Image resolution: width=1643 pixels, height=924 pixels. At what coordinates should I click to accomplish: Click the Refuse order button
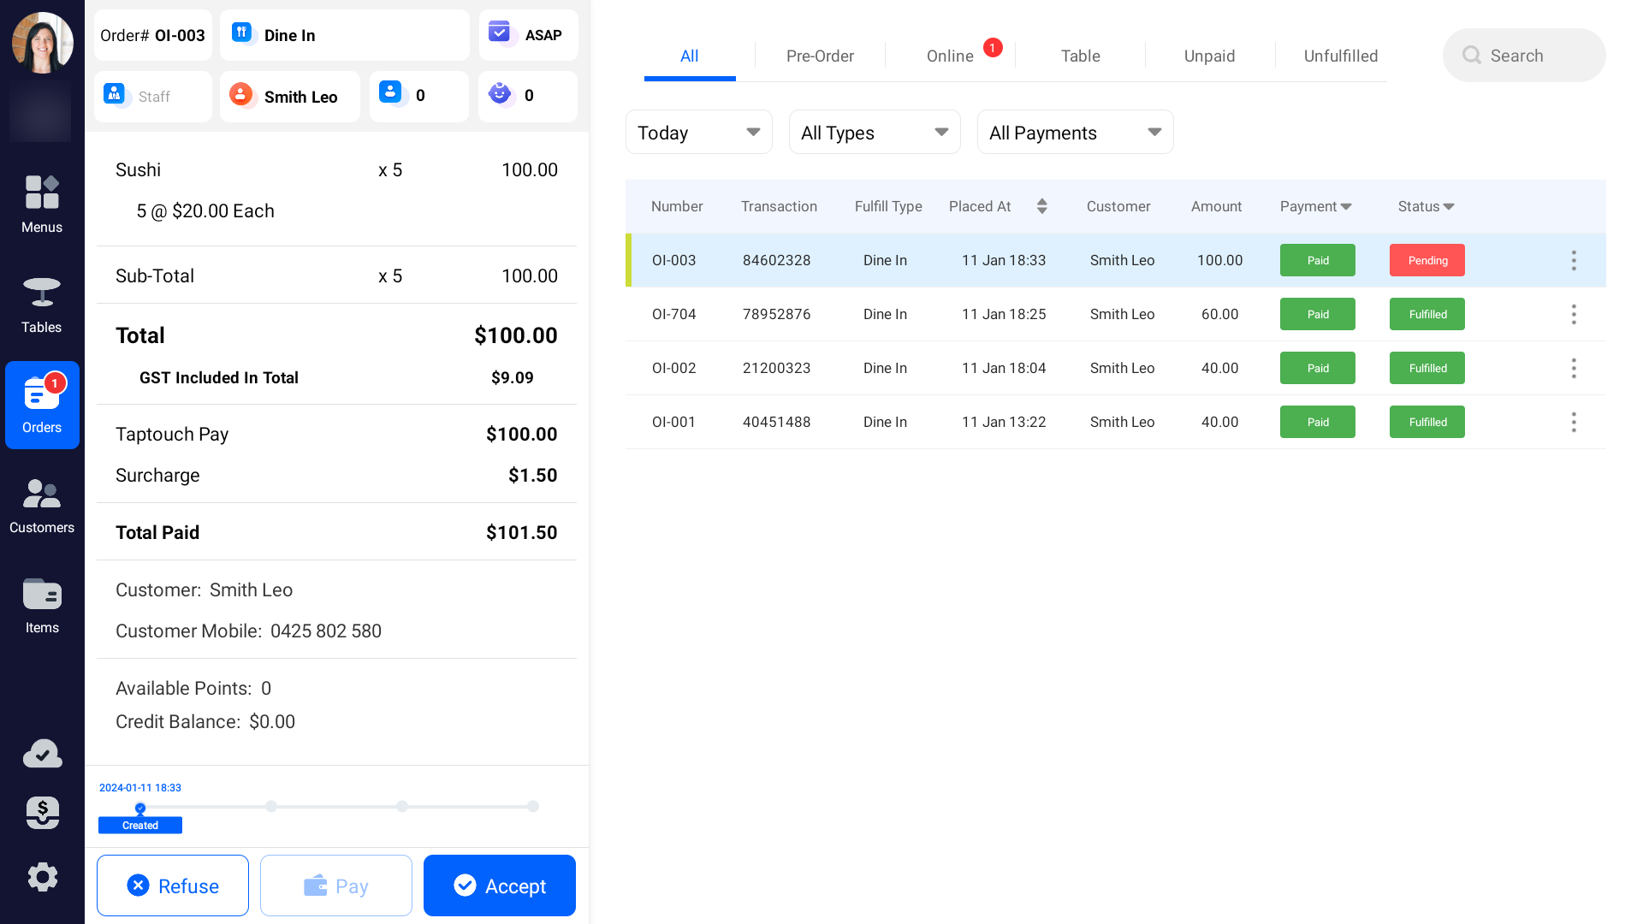pos(173,885)
